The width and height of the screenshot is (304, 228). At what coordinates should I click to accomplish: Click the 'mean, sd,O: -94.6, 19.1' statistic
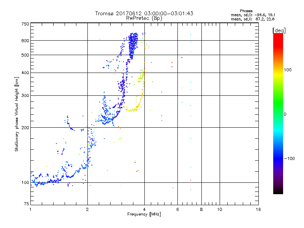point(253,15)
